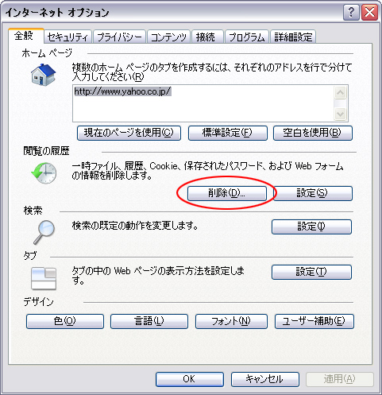
Task: Click up arrow in homepage address box scrollbar
Action: [x=340, y=93]
